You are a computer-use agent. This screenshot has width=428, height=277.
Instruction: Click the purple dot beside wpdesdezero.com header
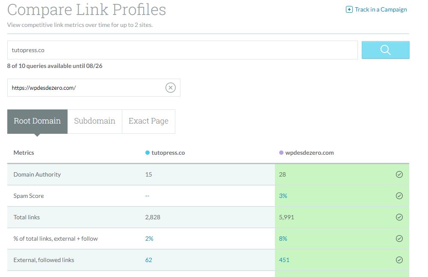(x=281, y=153)
